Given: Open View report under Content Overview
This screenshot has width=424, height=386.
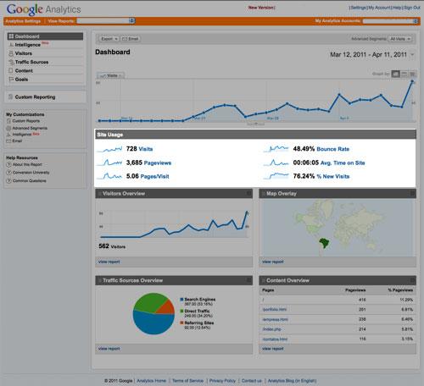Looking at the screenshot, I should coord(273,349).
